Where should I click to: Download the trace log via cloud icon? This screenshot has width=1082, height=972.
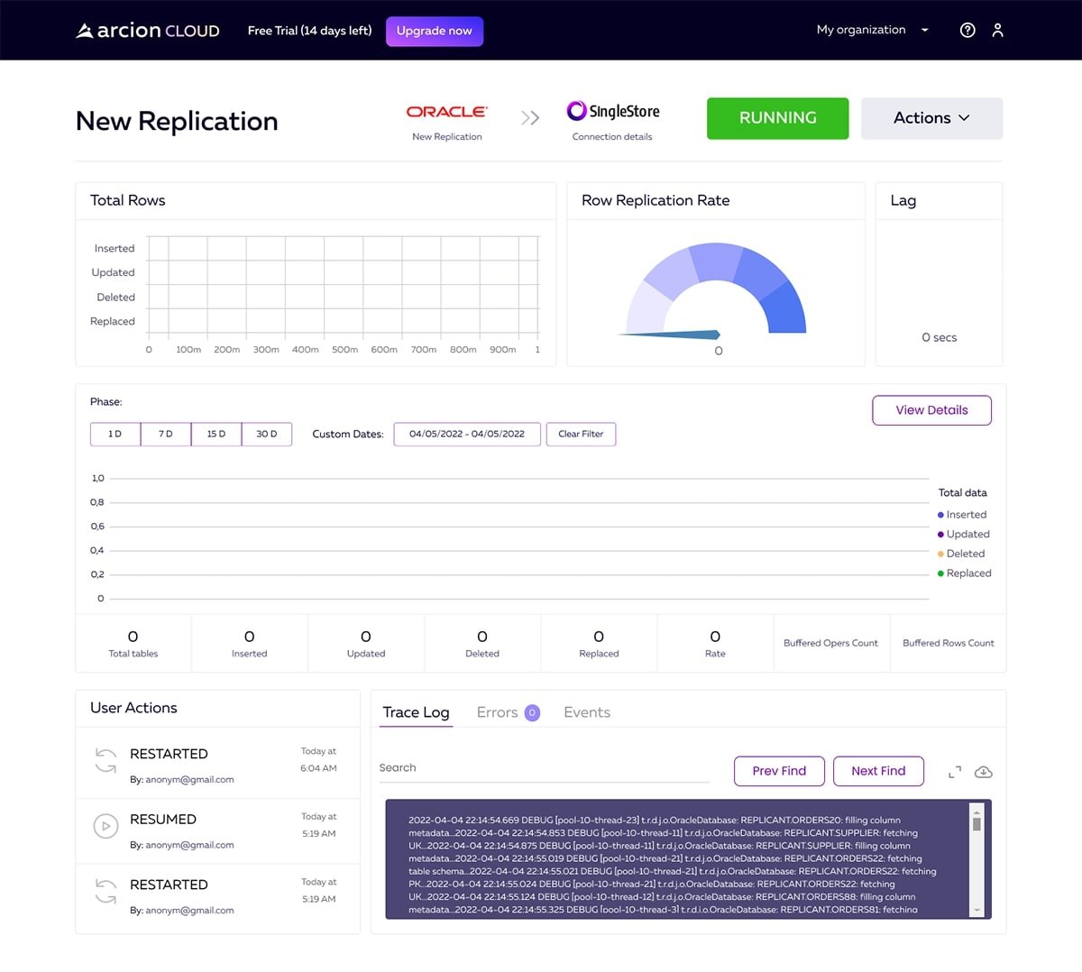click(x=984, y=772)
